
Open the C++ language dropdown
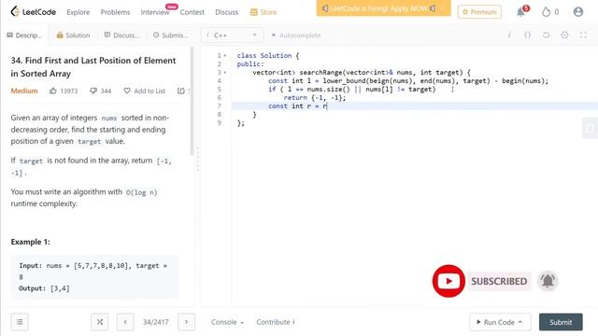tap(232, 35)
